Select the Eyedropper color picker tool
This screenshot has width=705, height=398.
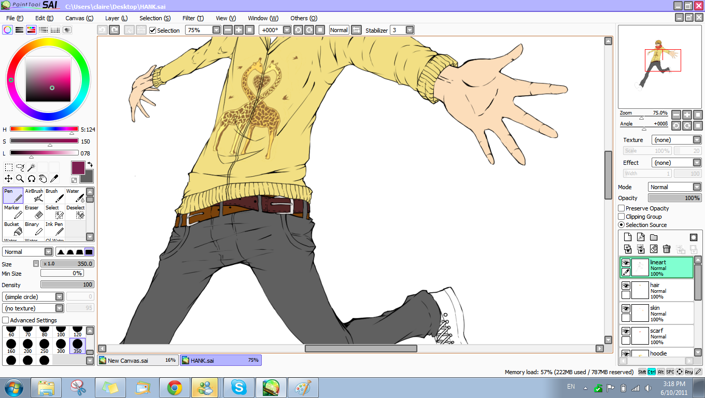pos(54,179)
